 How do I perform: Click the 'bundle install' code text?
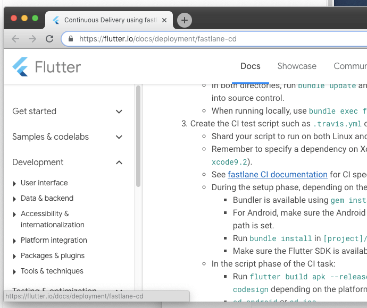(281, 238)
